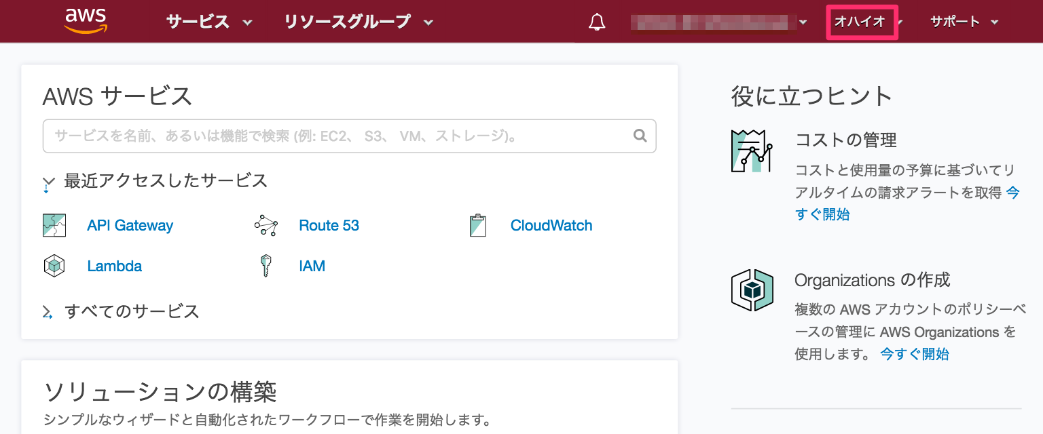1043x434 pixels.
Task: Click the ソリューションの構築 heading
Action: pyautogui.click(x=160, y=391)
